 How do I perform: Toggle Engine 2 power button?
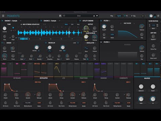[41, 21]
